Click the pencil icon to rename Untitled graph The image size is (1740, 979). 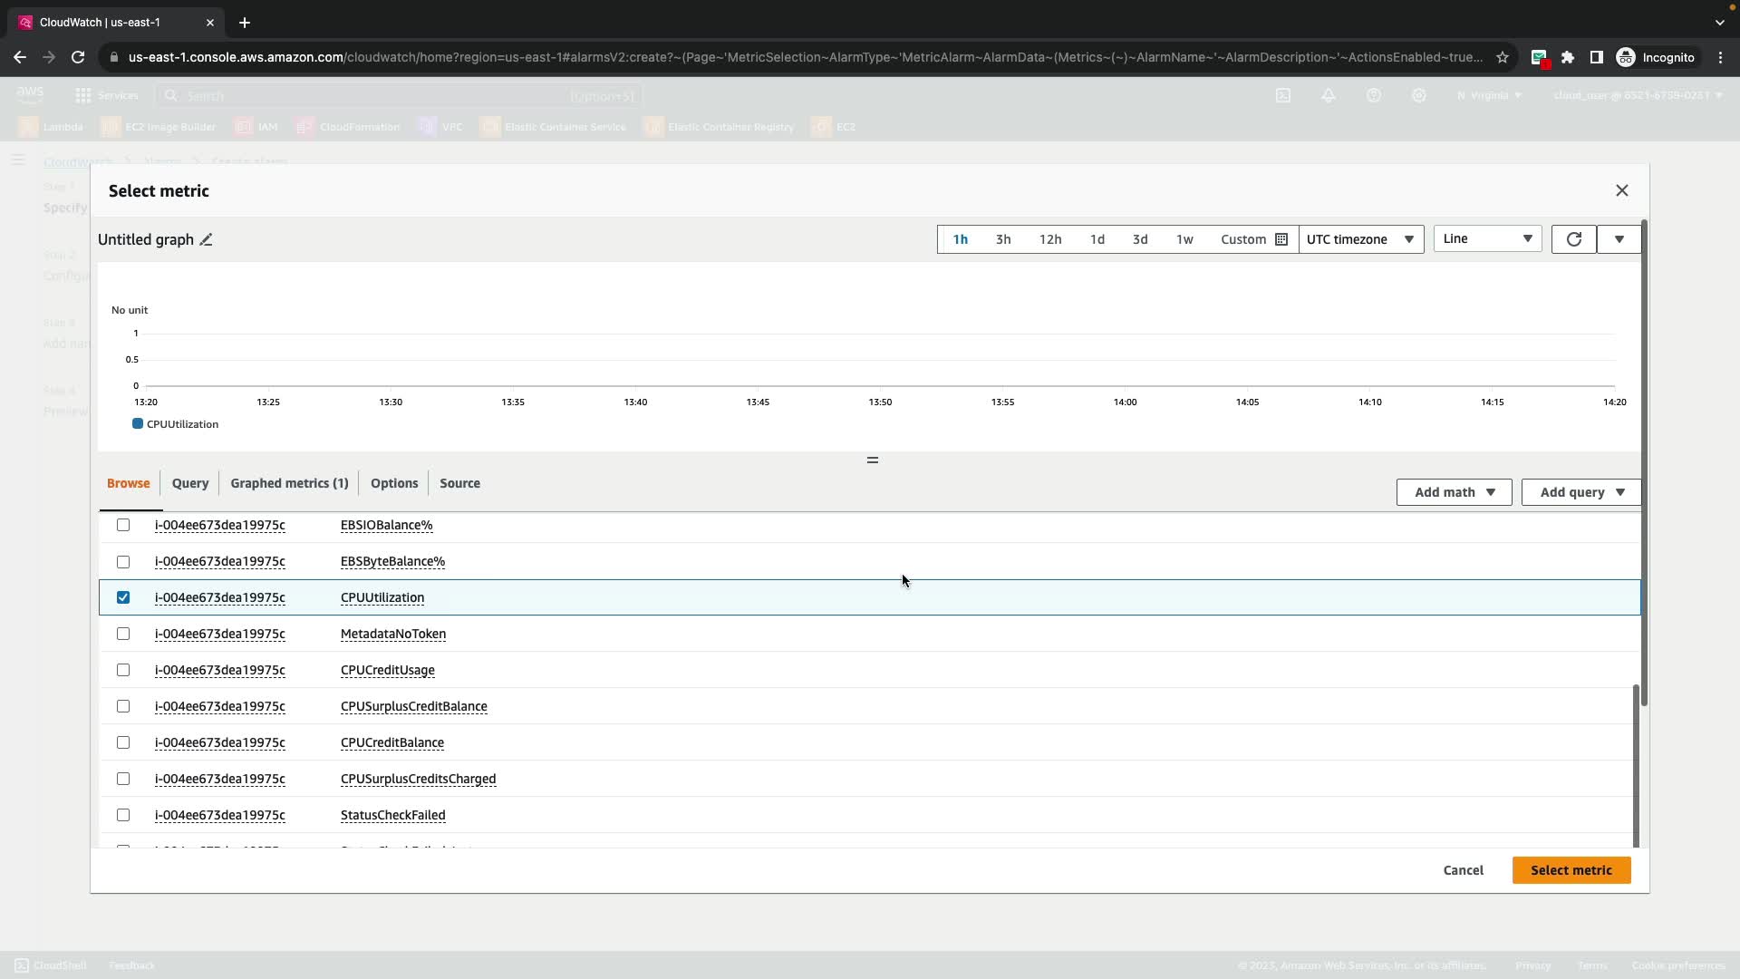tap(206, 239)
